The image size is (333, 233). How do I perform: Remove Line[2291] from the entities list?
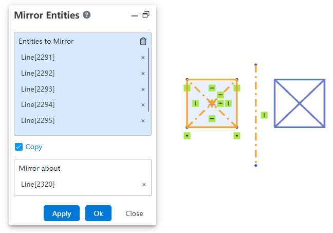[143, 58]
